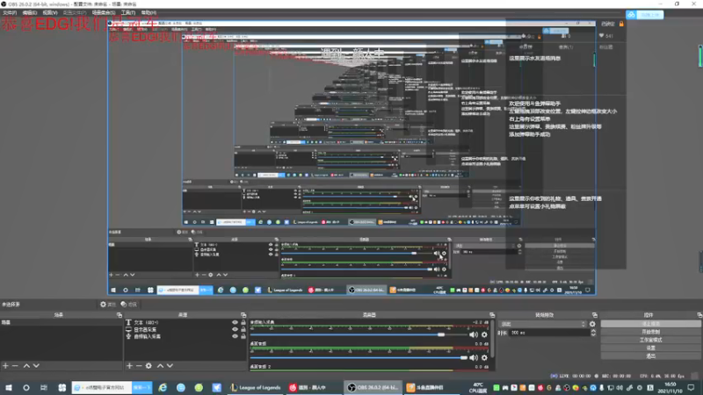
Task: Open the 工具(T) menu
Action: click(x=128, y=12)
